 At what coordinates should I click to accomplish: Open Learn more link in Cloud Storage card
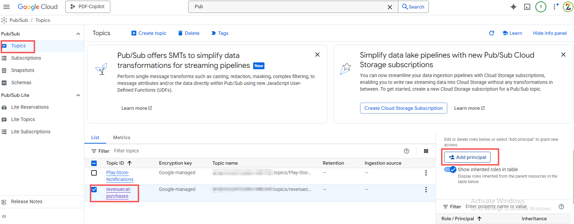click(x=469, y=108)
